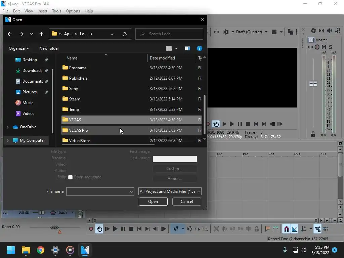Select the Zoom Edit tool

pyautogui.click(x=206, y=229)
